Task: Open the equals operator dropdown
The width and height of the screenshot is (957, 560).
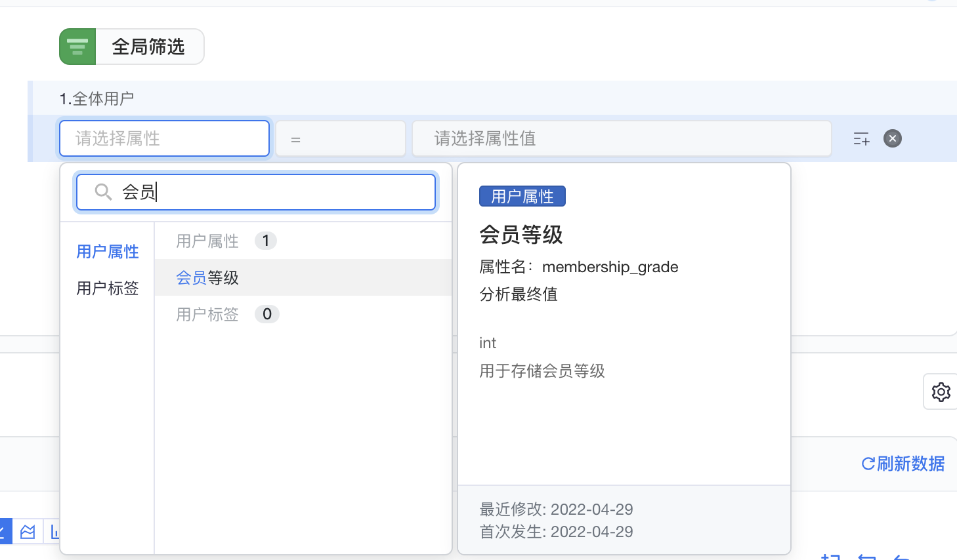Action: (x=340, y=138)
